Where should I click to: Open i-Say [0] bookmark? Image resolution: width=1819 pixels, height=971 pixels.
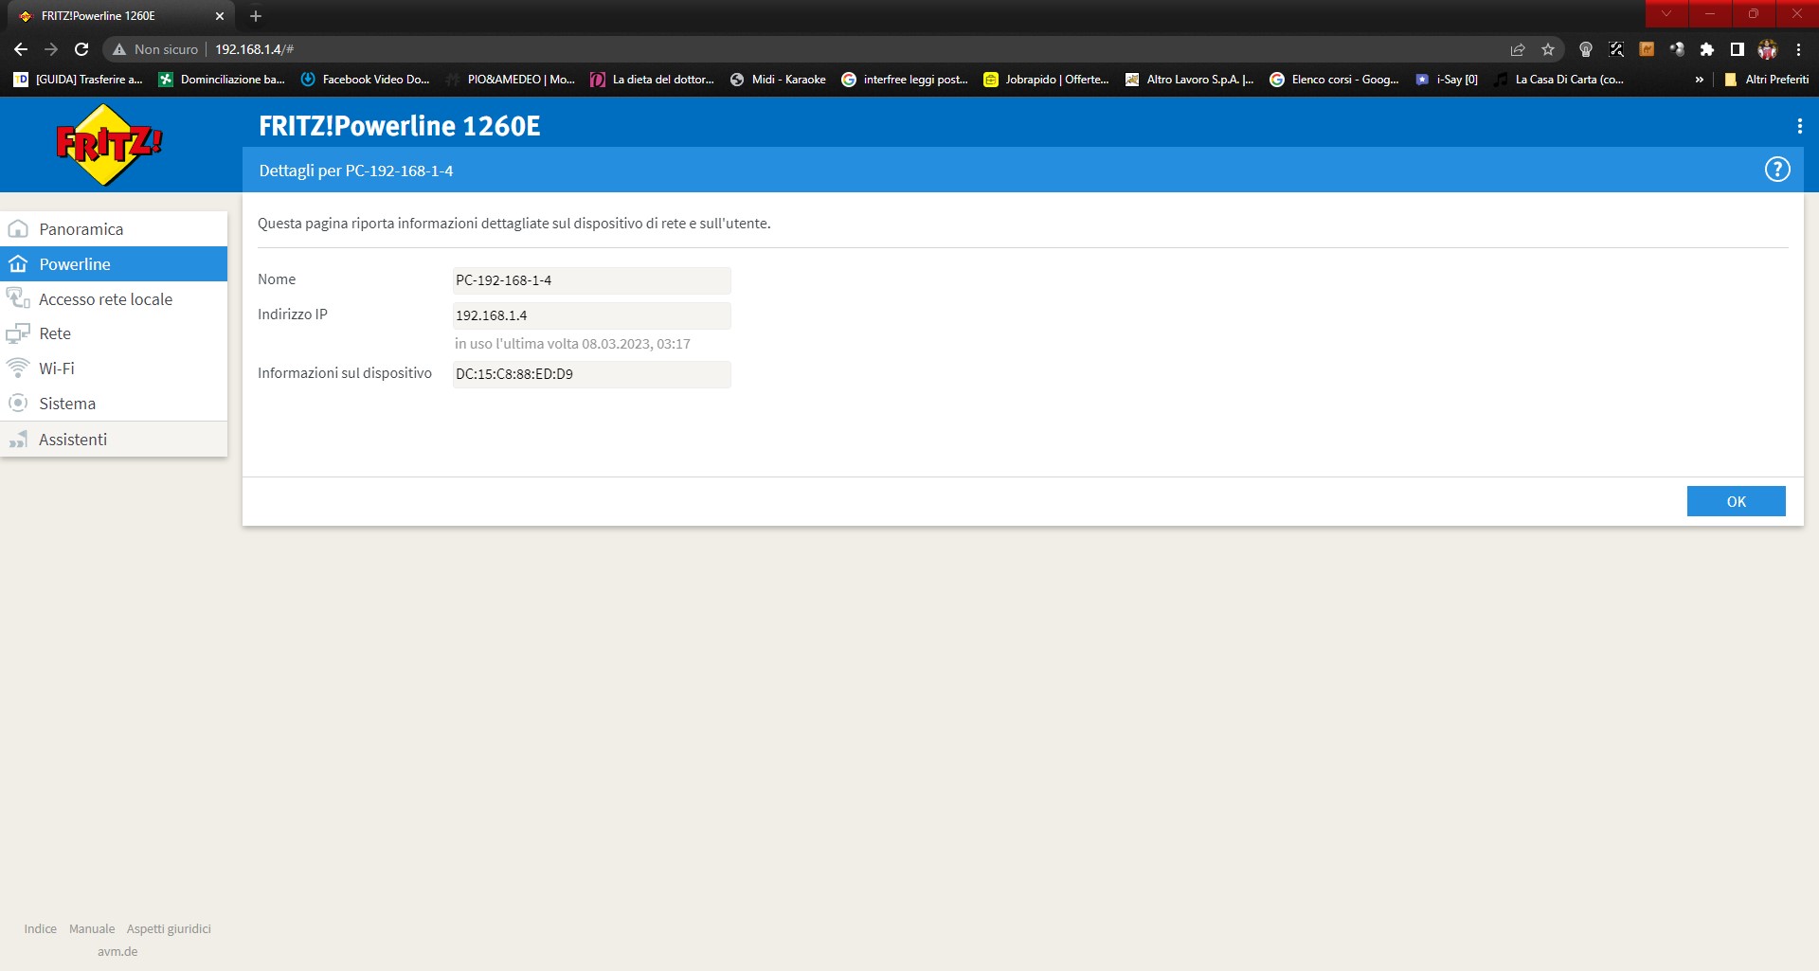tap(1447, 80)
